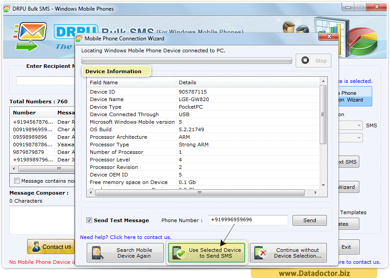This screenshot has width=390, height=278.
Task: Minimize the DRPU Bulk SMS main window
Action: point(348,7)
